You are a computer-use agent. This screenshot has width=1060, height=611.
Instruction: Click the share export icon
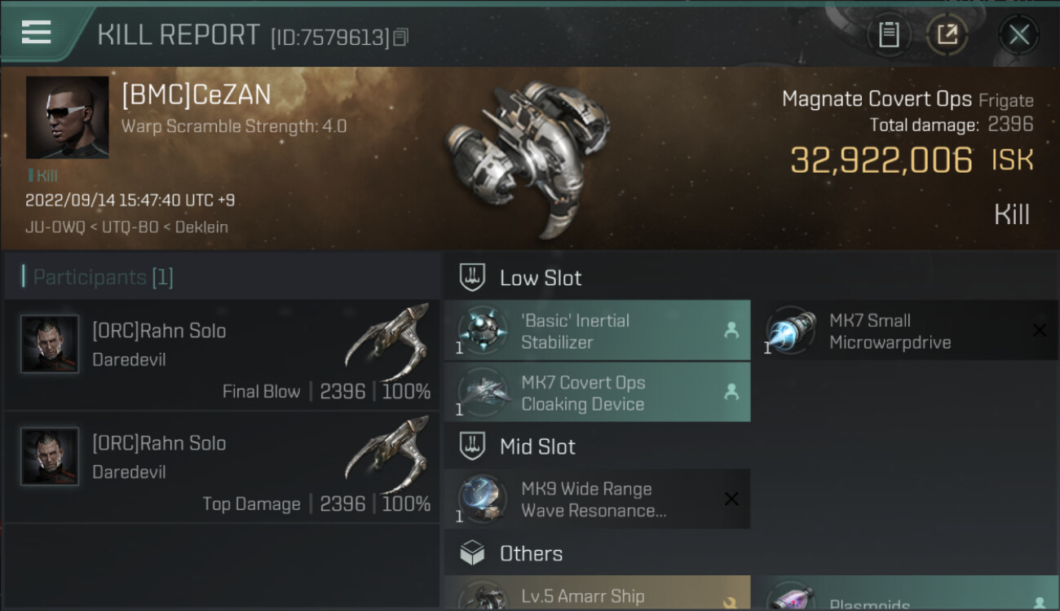(947, 34)
